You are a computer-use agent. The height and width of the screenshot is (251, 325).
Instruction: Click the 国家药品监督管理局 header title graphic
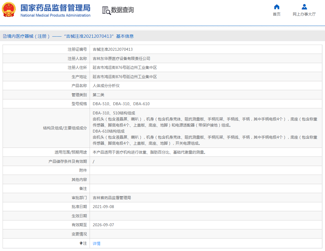[55, 9]
